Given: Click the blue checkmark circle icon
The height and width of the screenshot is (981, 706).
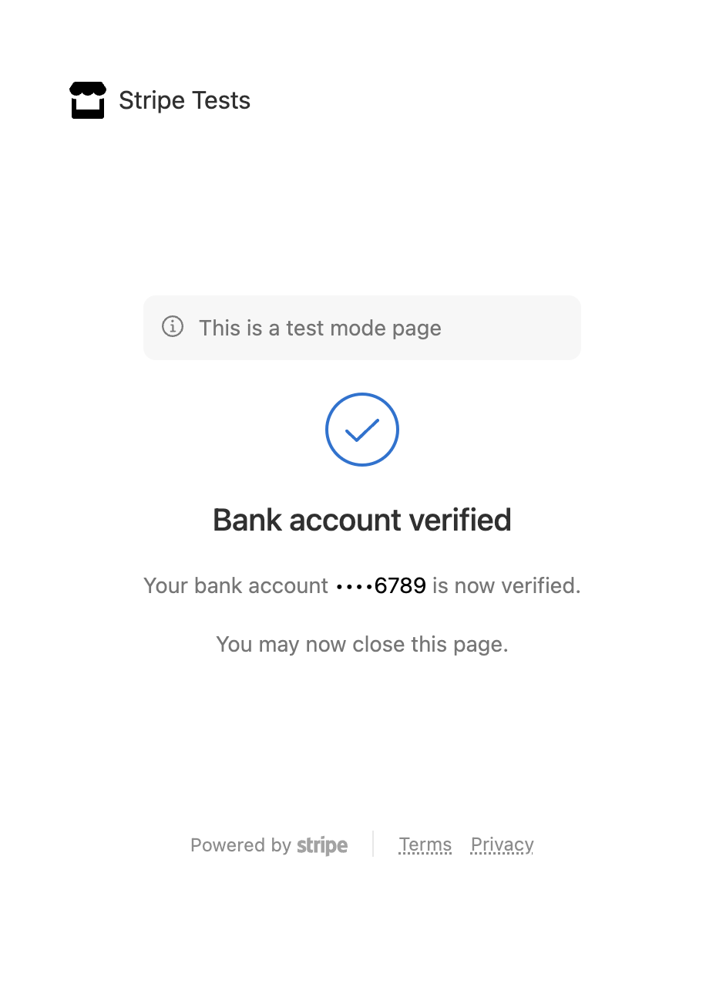Looking at the screenshot, I should [362, 430].
